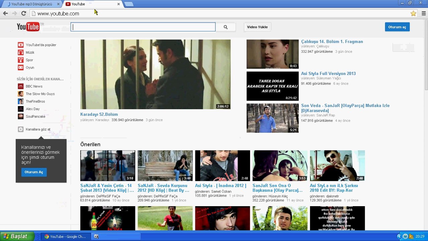Play the Son Veda 5:21 thumbnail
The image size is (428, 241).
273,118
